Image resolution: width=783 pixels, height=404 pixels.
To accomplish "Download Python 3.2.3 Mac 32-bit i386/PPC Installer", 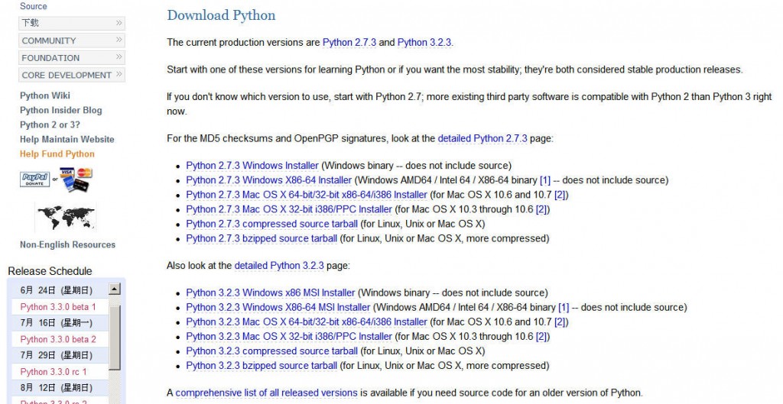I will click(x=289, y=336).
